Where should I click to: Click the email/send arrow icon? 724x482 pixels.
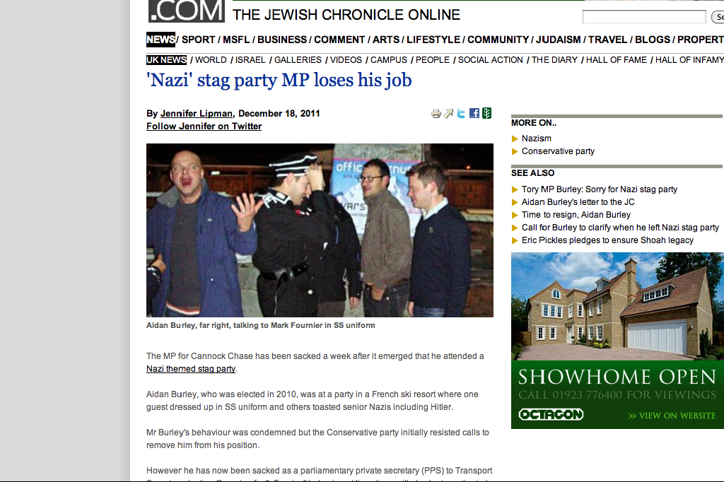tap(448, 114)
